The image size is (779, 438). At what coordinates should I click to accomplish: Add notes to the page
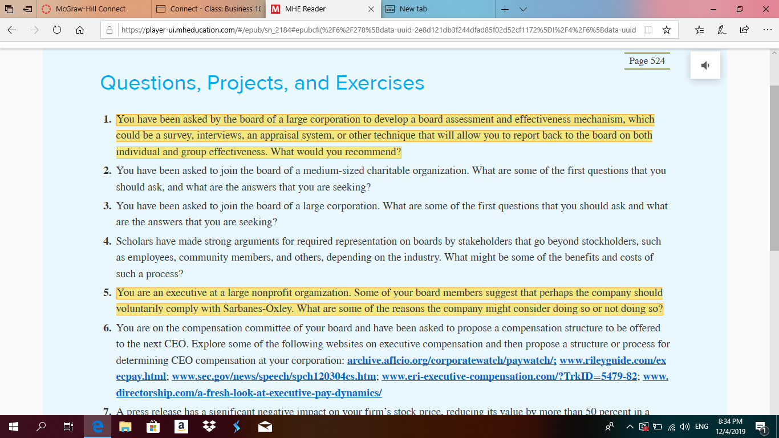click(721, 30)
